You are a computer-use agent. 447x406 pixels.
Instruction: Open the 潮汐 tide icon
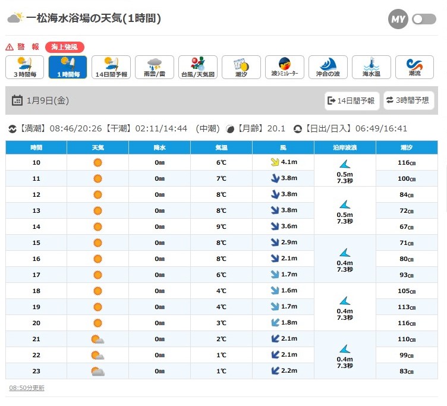point(241,67)
